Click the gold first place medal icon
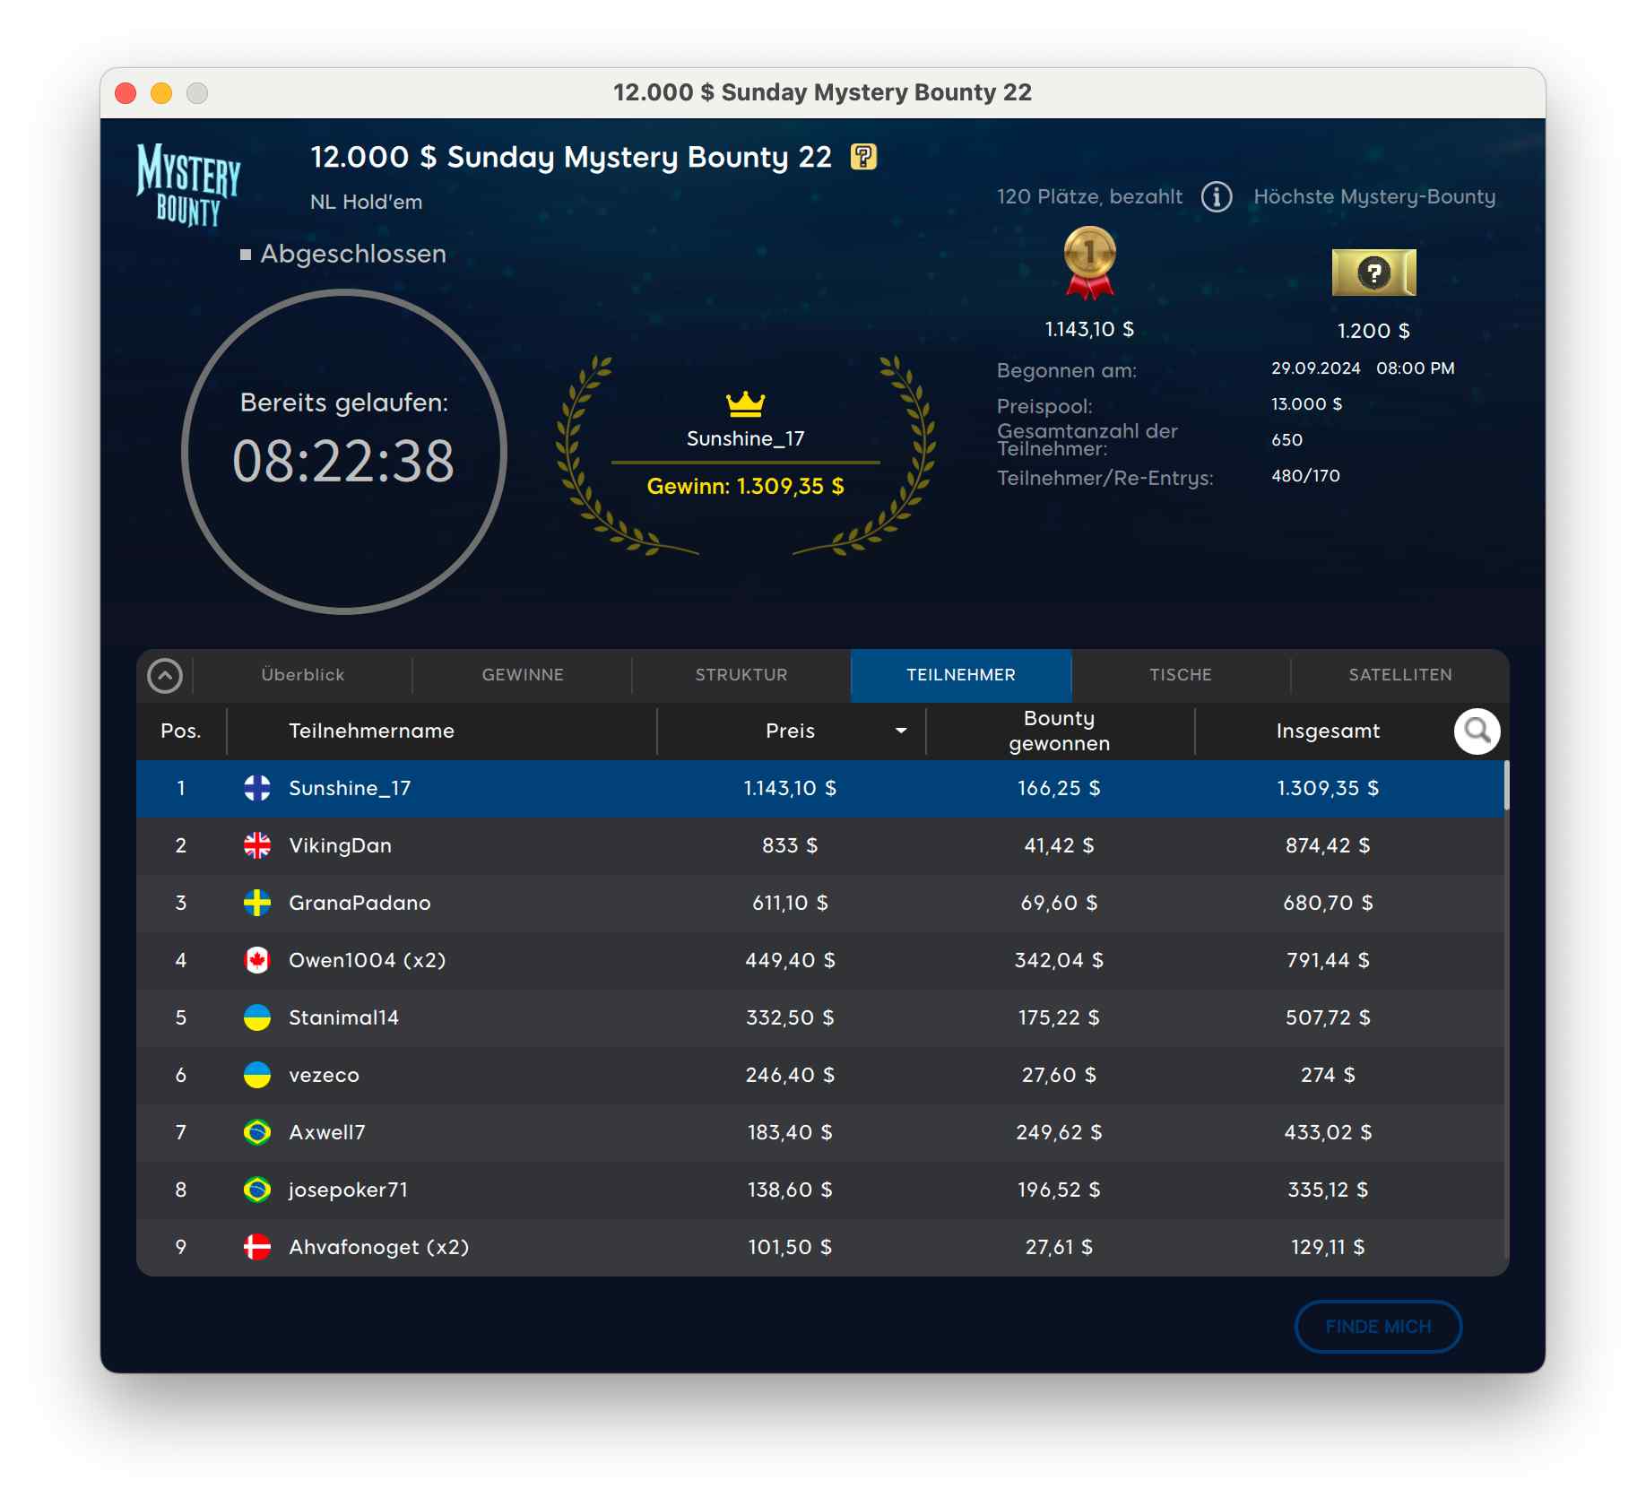Image resolution: width=1646 pixels, height=1506 pixels. click(1089, 262)
